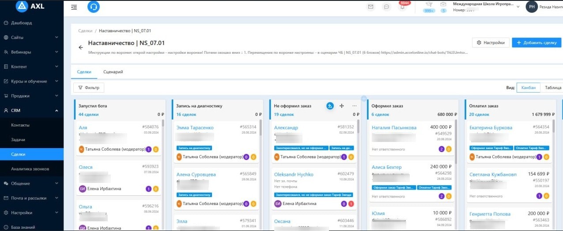Click purple badge on Наталия Пасынкова card
Screen dimensions: 563x231
(442, 149)
